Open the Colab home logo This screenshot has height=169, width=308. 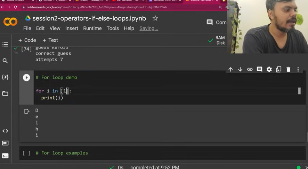click(x=10, y=22)
